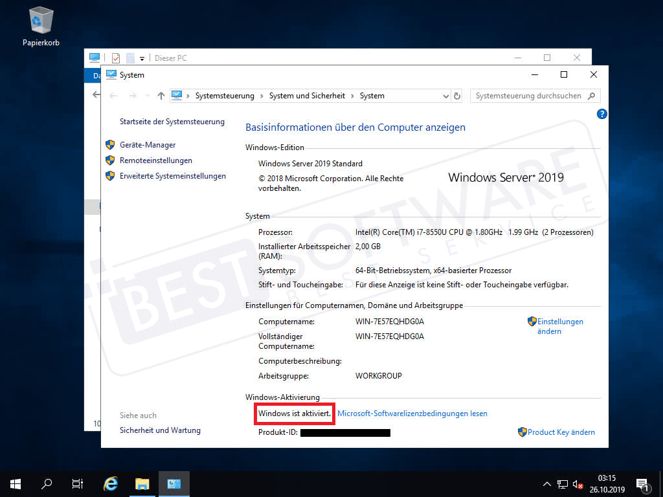The width and height of the screenshot is (663, 497).
Task: Open Windows Search on the taskbar
Action: pos(45,483)
